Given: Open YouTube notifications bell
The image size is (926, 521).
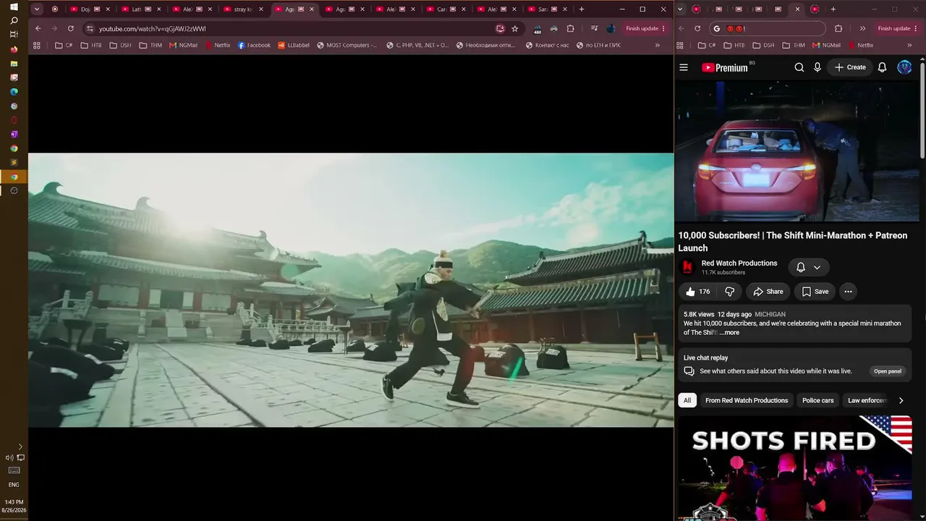Looking at the screenshot, I should pos(882,67).
